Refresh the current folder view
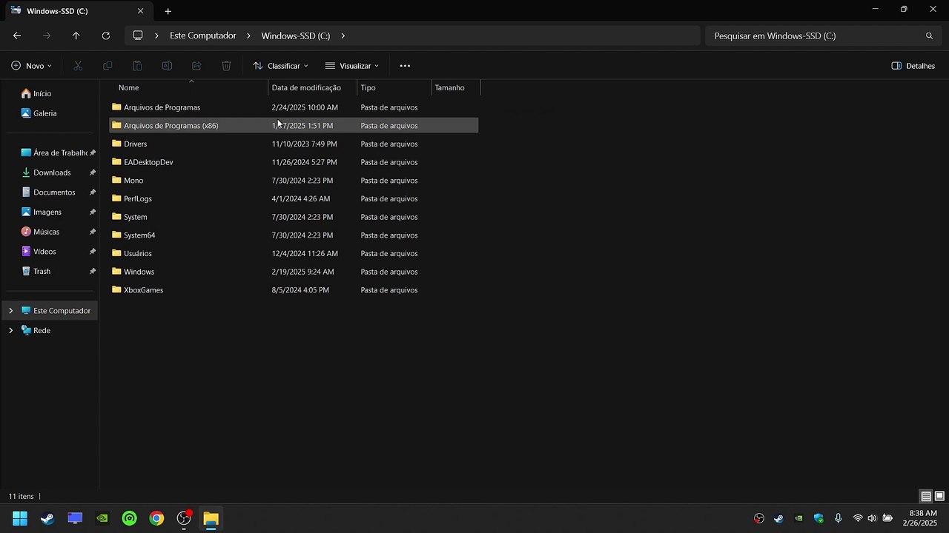Viewport: 949px width, 533px height. point(105,36)
